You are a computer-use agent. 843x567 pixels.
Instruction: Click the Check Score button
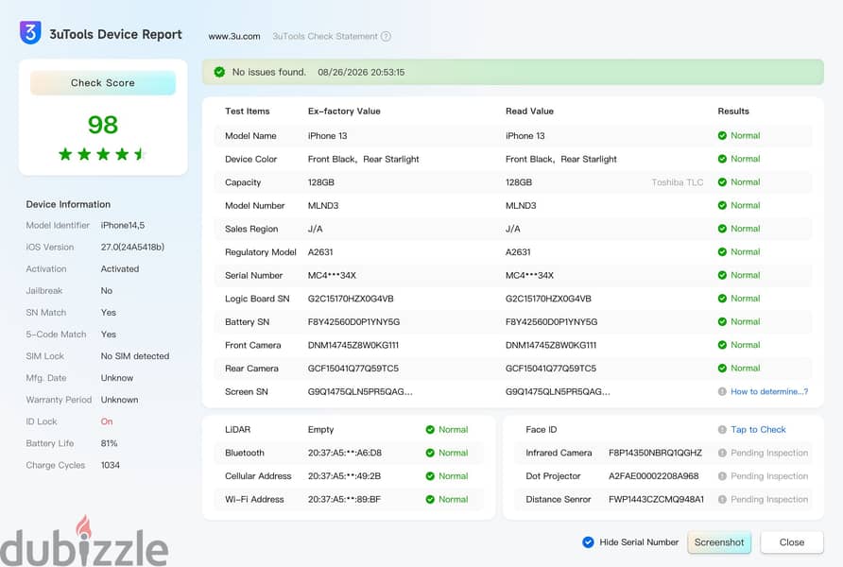(103, 83)
